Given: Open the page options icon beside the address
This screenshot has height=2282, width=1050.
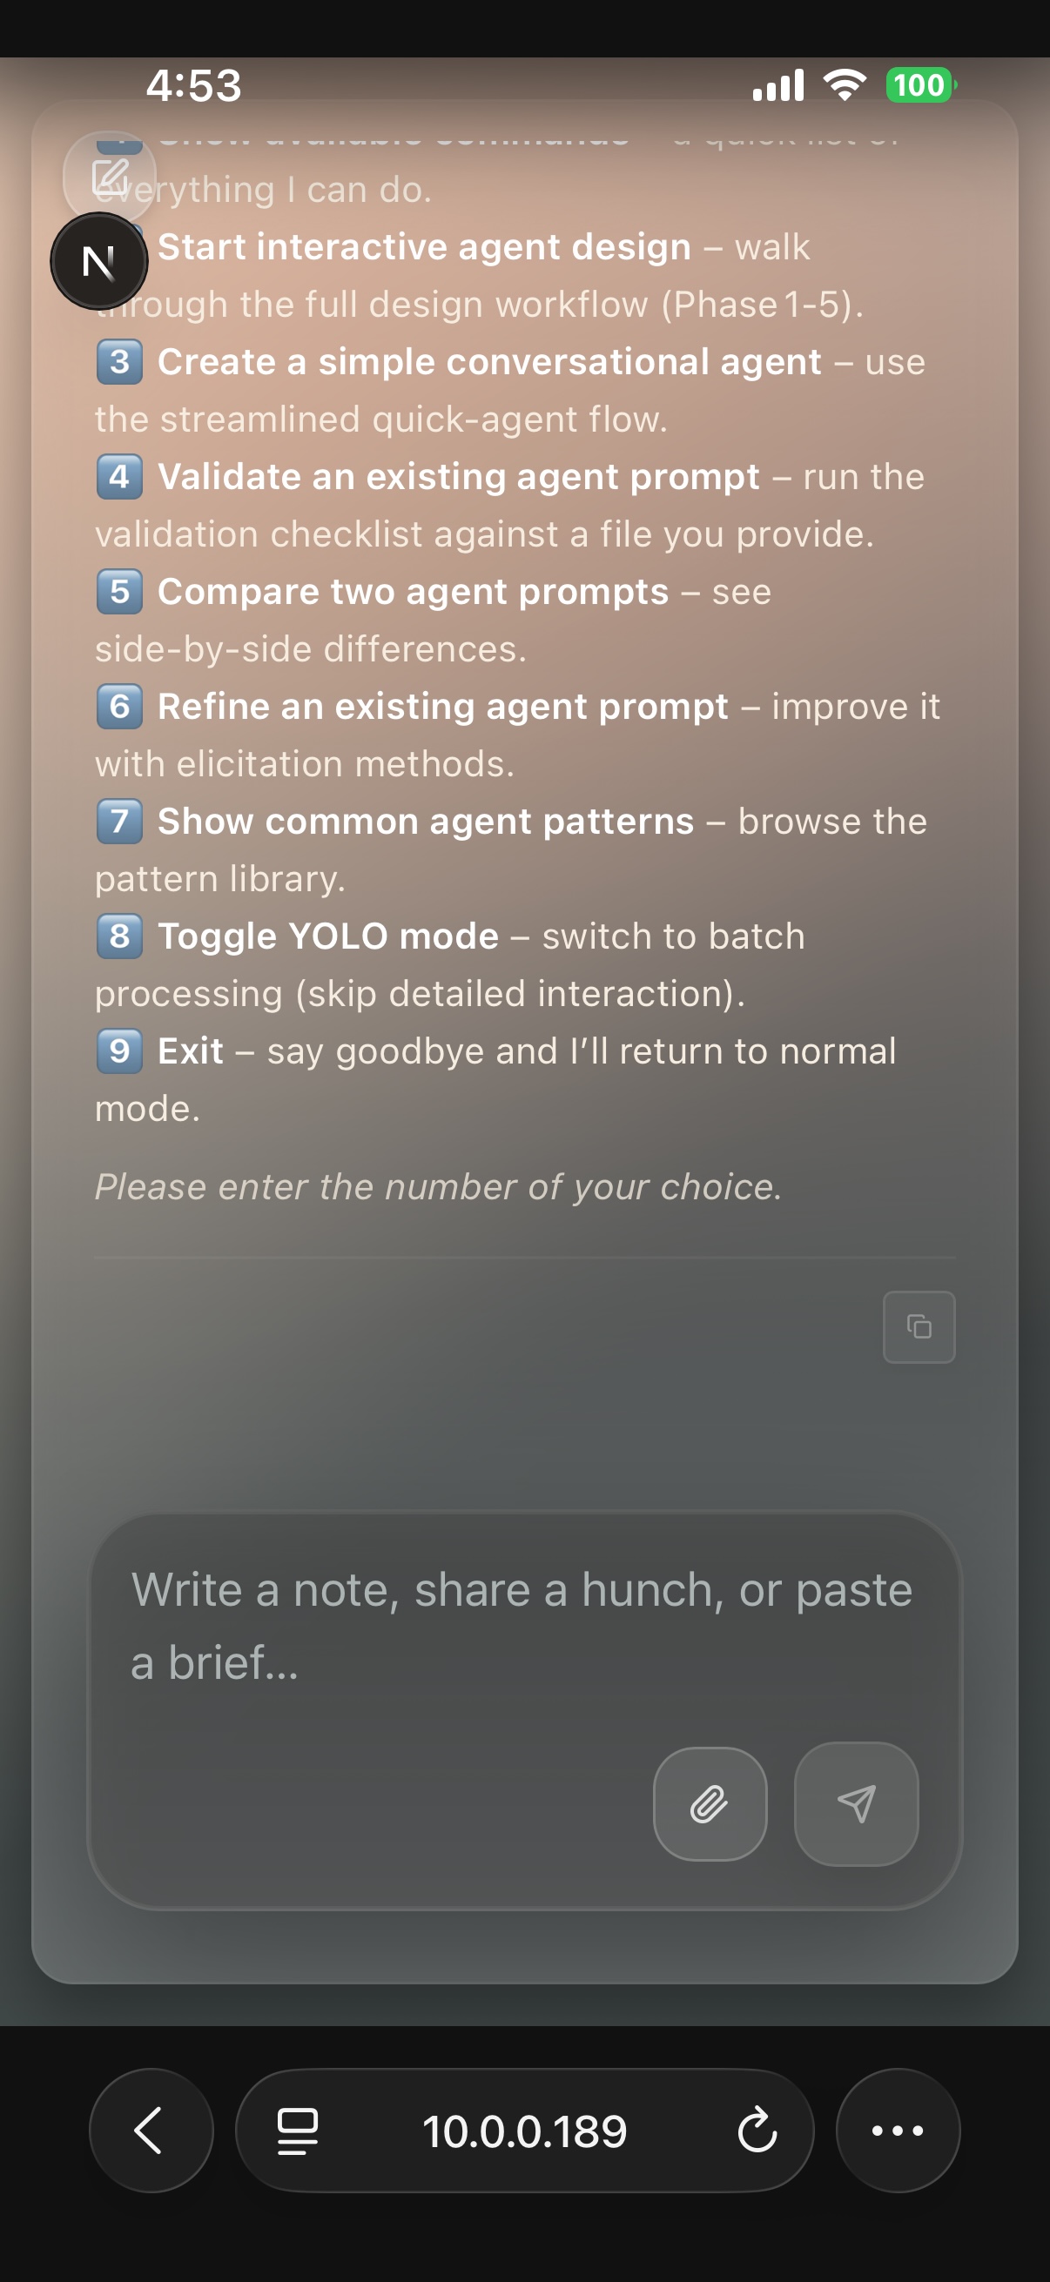Looking at the screenshot, I should coord(298,2131).
